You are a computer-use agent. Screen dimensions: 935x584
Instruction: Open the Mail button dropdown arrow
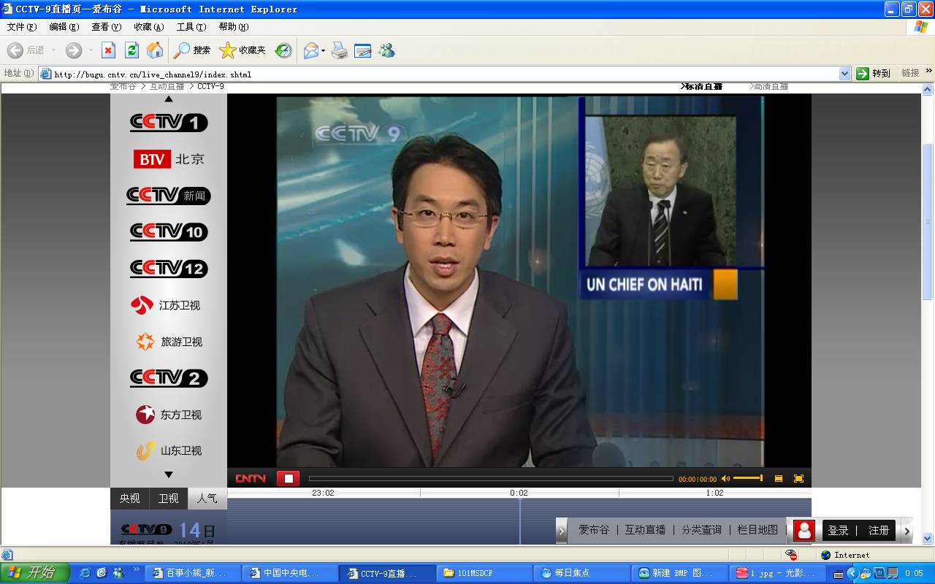323,50
